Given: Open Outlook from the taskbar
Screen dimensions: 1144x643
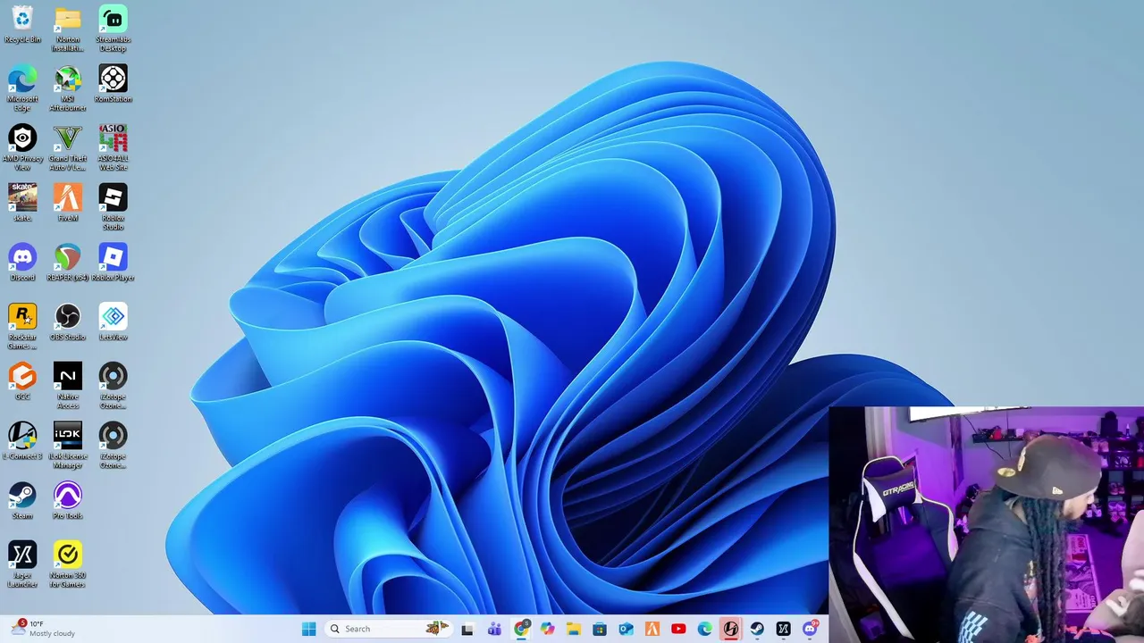Looking at the screenshot, I should pos(626,629).
